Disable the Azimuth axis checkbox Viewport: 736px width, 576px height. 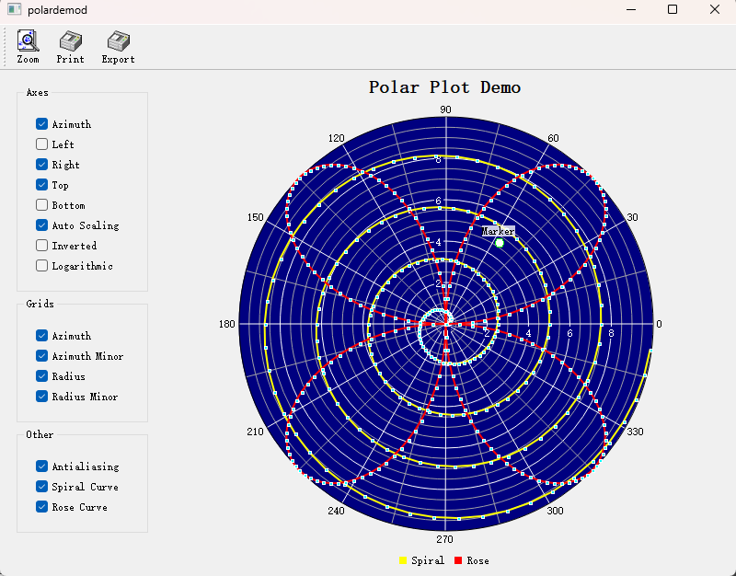(41, 123)
